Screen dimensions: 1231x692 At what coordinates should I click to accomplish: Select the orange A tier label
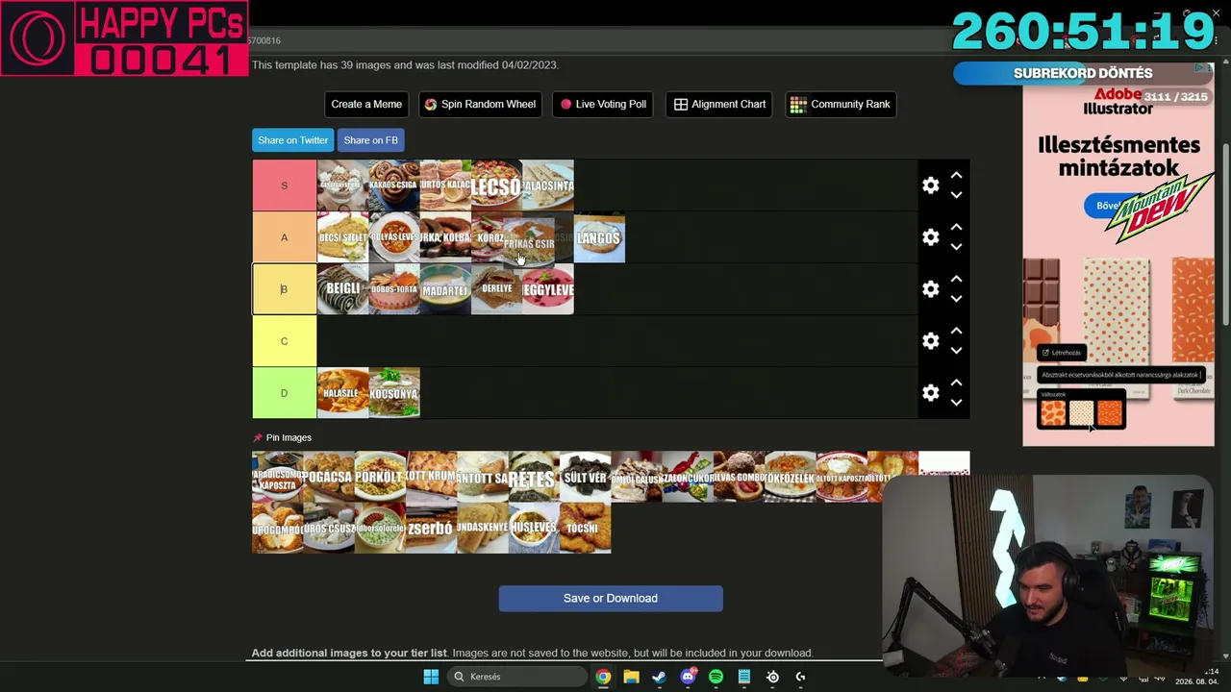tap(284, 237)
